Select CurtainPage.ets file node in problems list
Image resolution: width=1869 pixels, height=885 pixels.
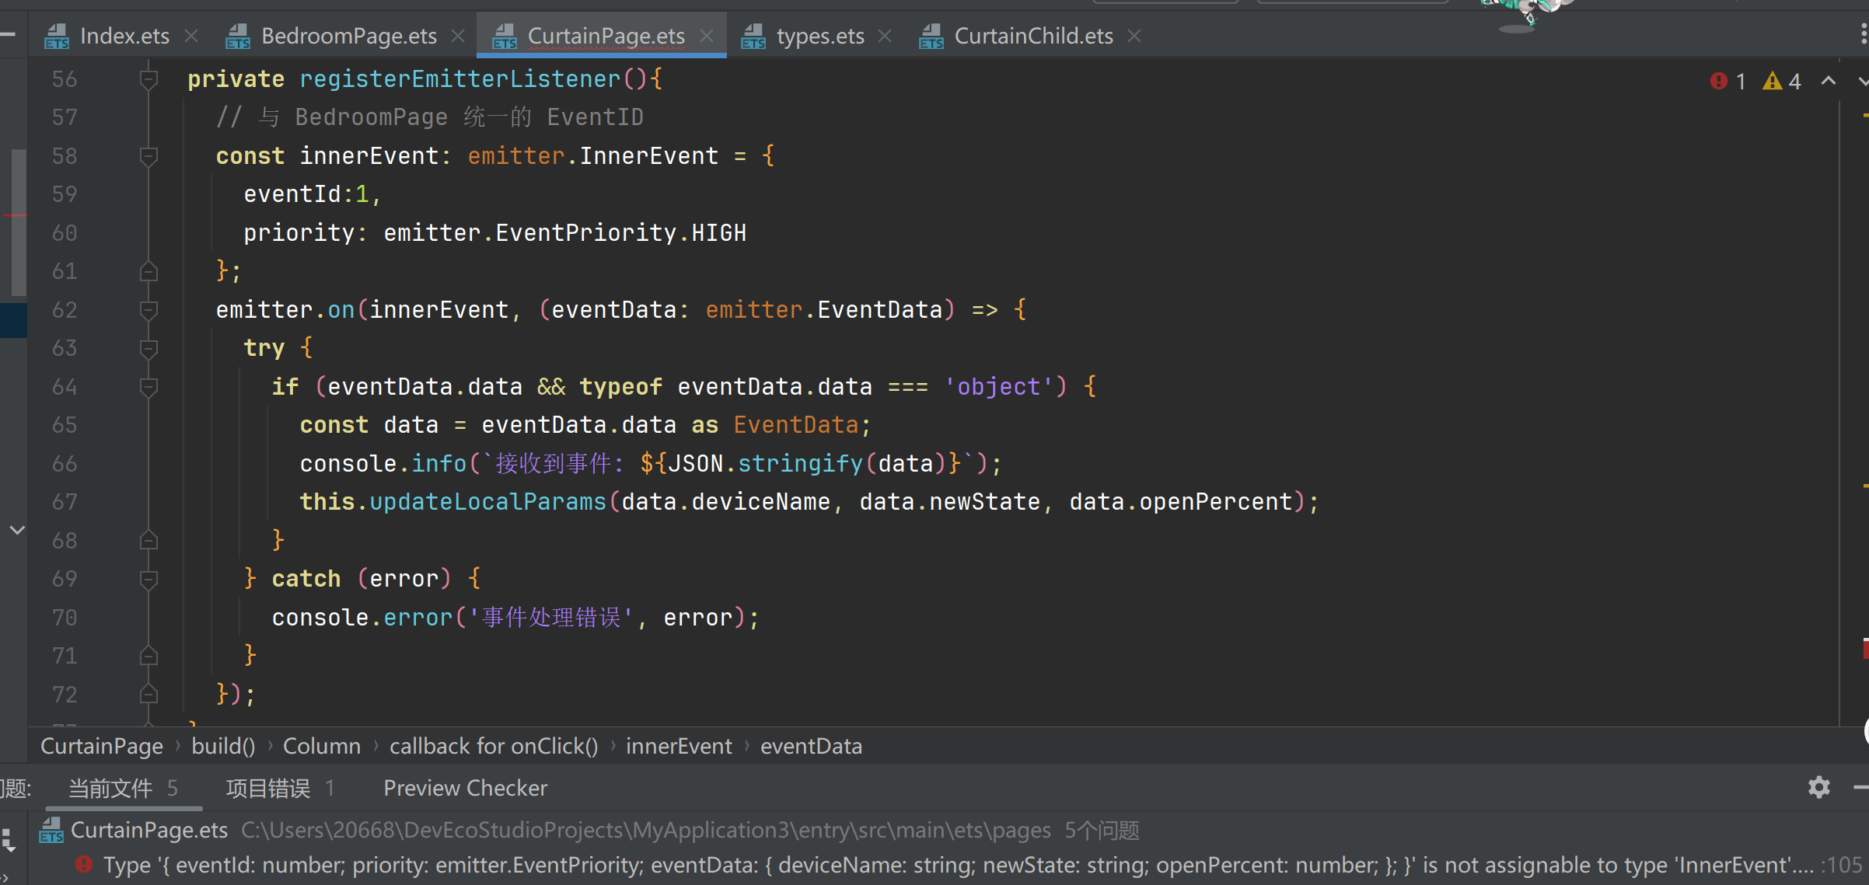pyautogui.click(x=149, y=830)
